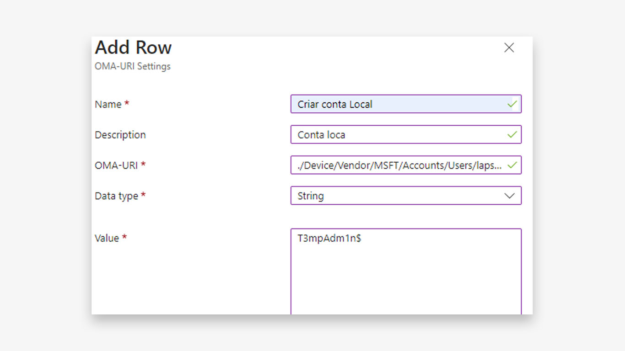Screen dimensions: 625x351
Task: Click inside the Value text area
Action: coord(406,271)
